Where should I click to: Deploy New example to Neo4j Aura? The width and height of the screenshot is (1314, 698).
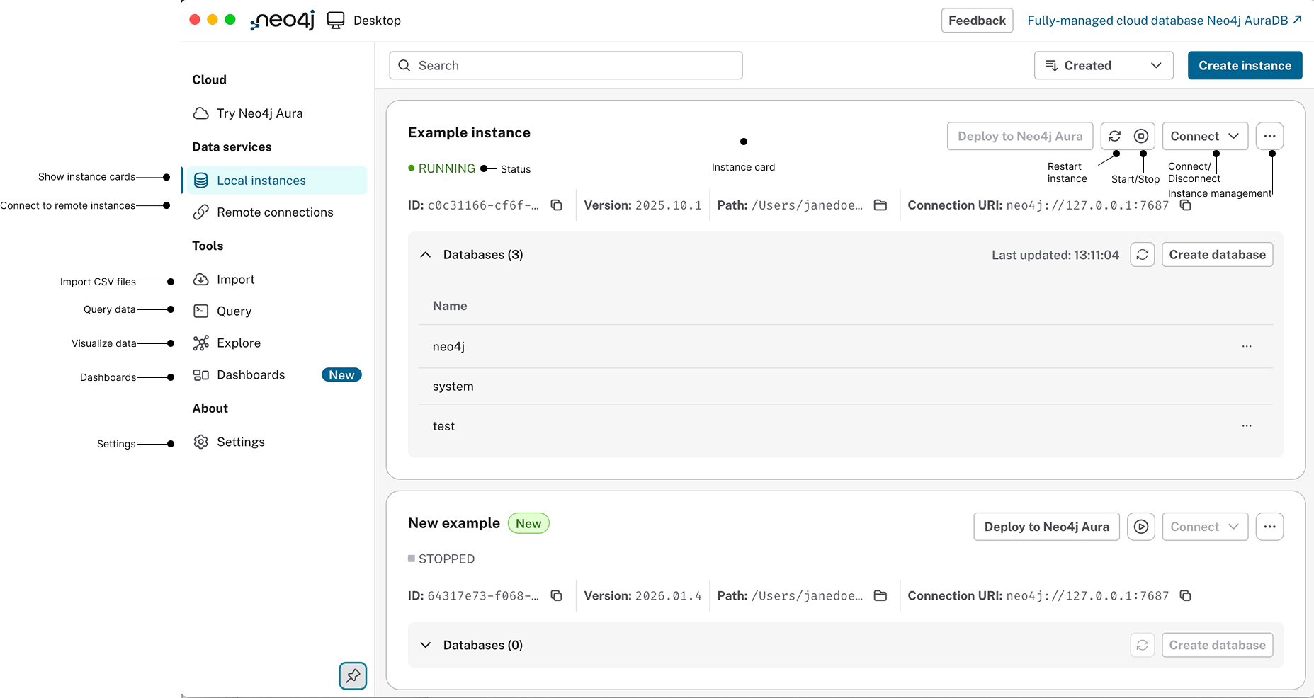[x=1047, y=527]
